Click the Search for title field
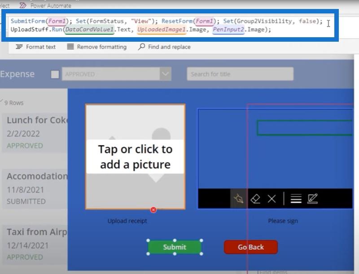This screenshot has width=359, height=274. 240,74
